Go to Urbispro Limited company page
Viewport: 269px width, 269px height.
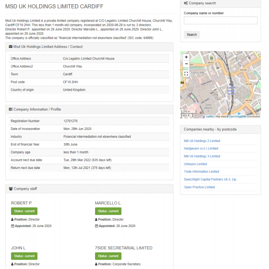(195, 164)
